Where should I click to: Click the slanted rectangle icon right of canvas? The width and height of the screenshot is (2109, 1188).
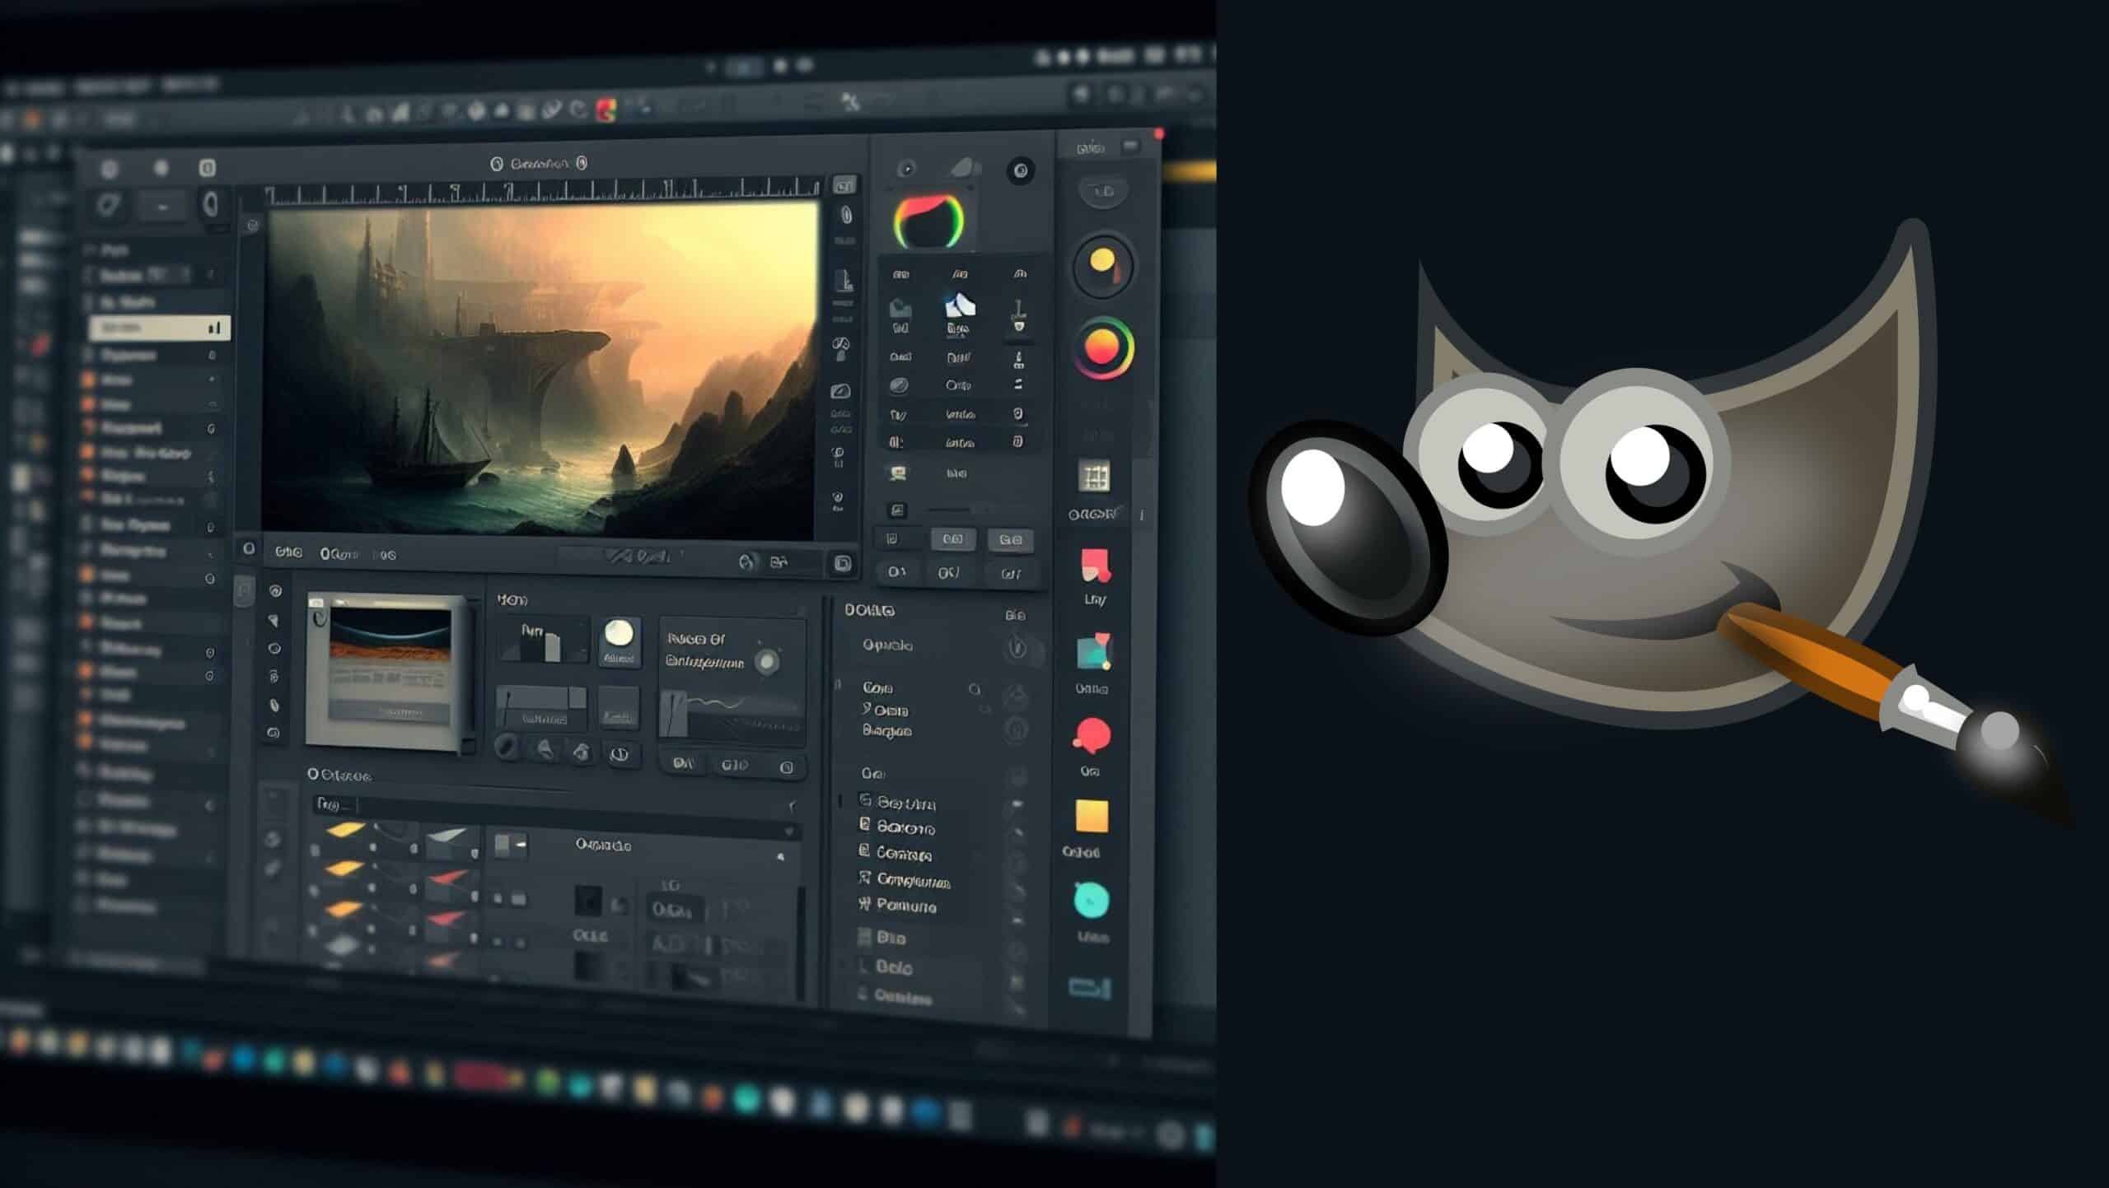[840, 390]
